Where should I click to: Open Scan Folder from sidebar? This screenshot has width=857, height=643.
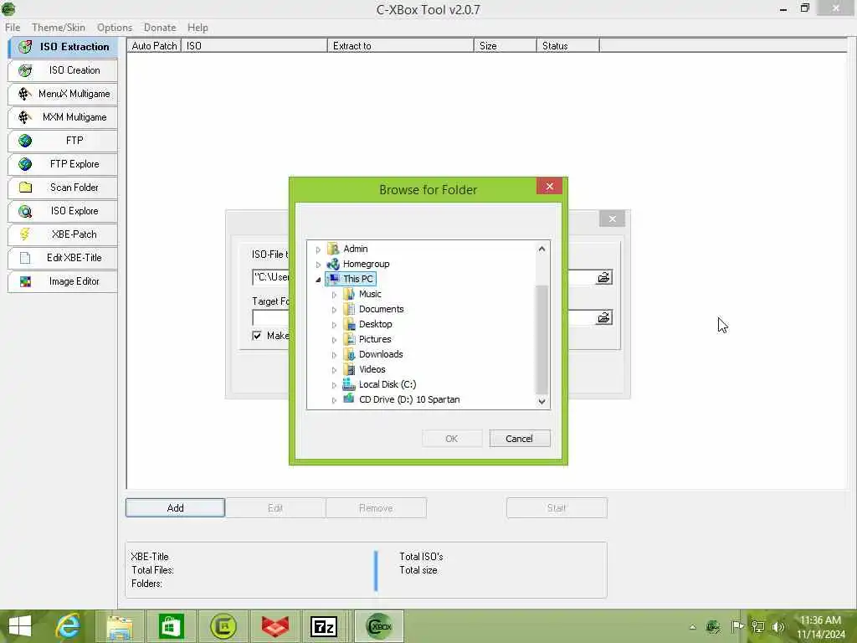point(63,188)
